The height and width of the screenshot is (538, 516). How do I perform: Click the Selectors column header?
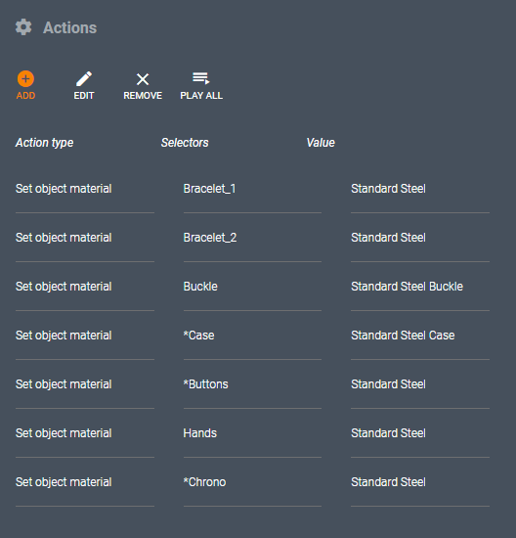click(185, 143)
